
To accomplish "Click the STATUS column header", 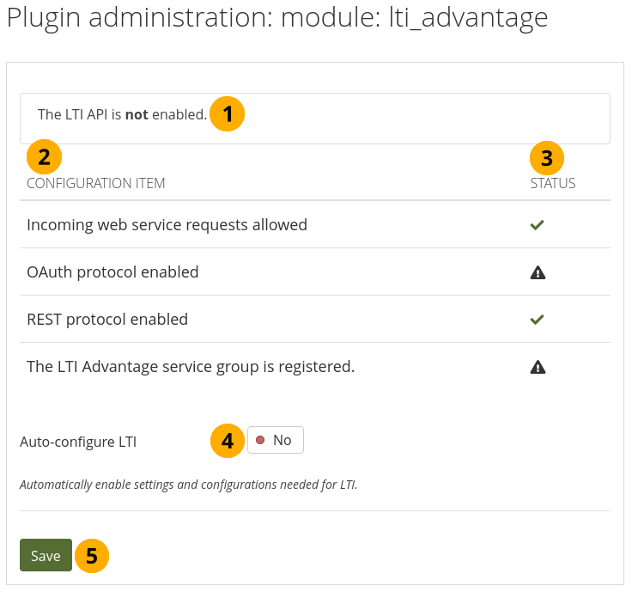I will 552,183.
